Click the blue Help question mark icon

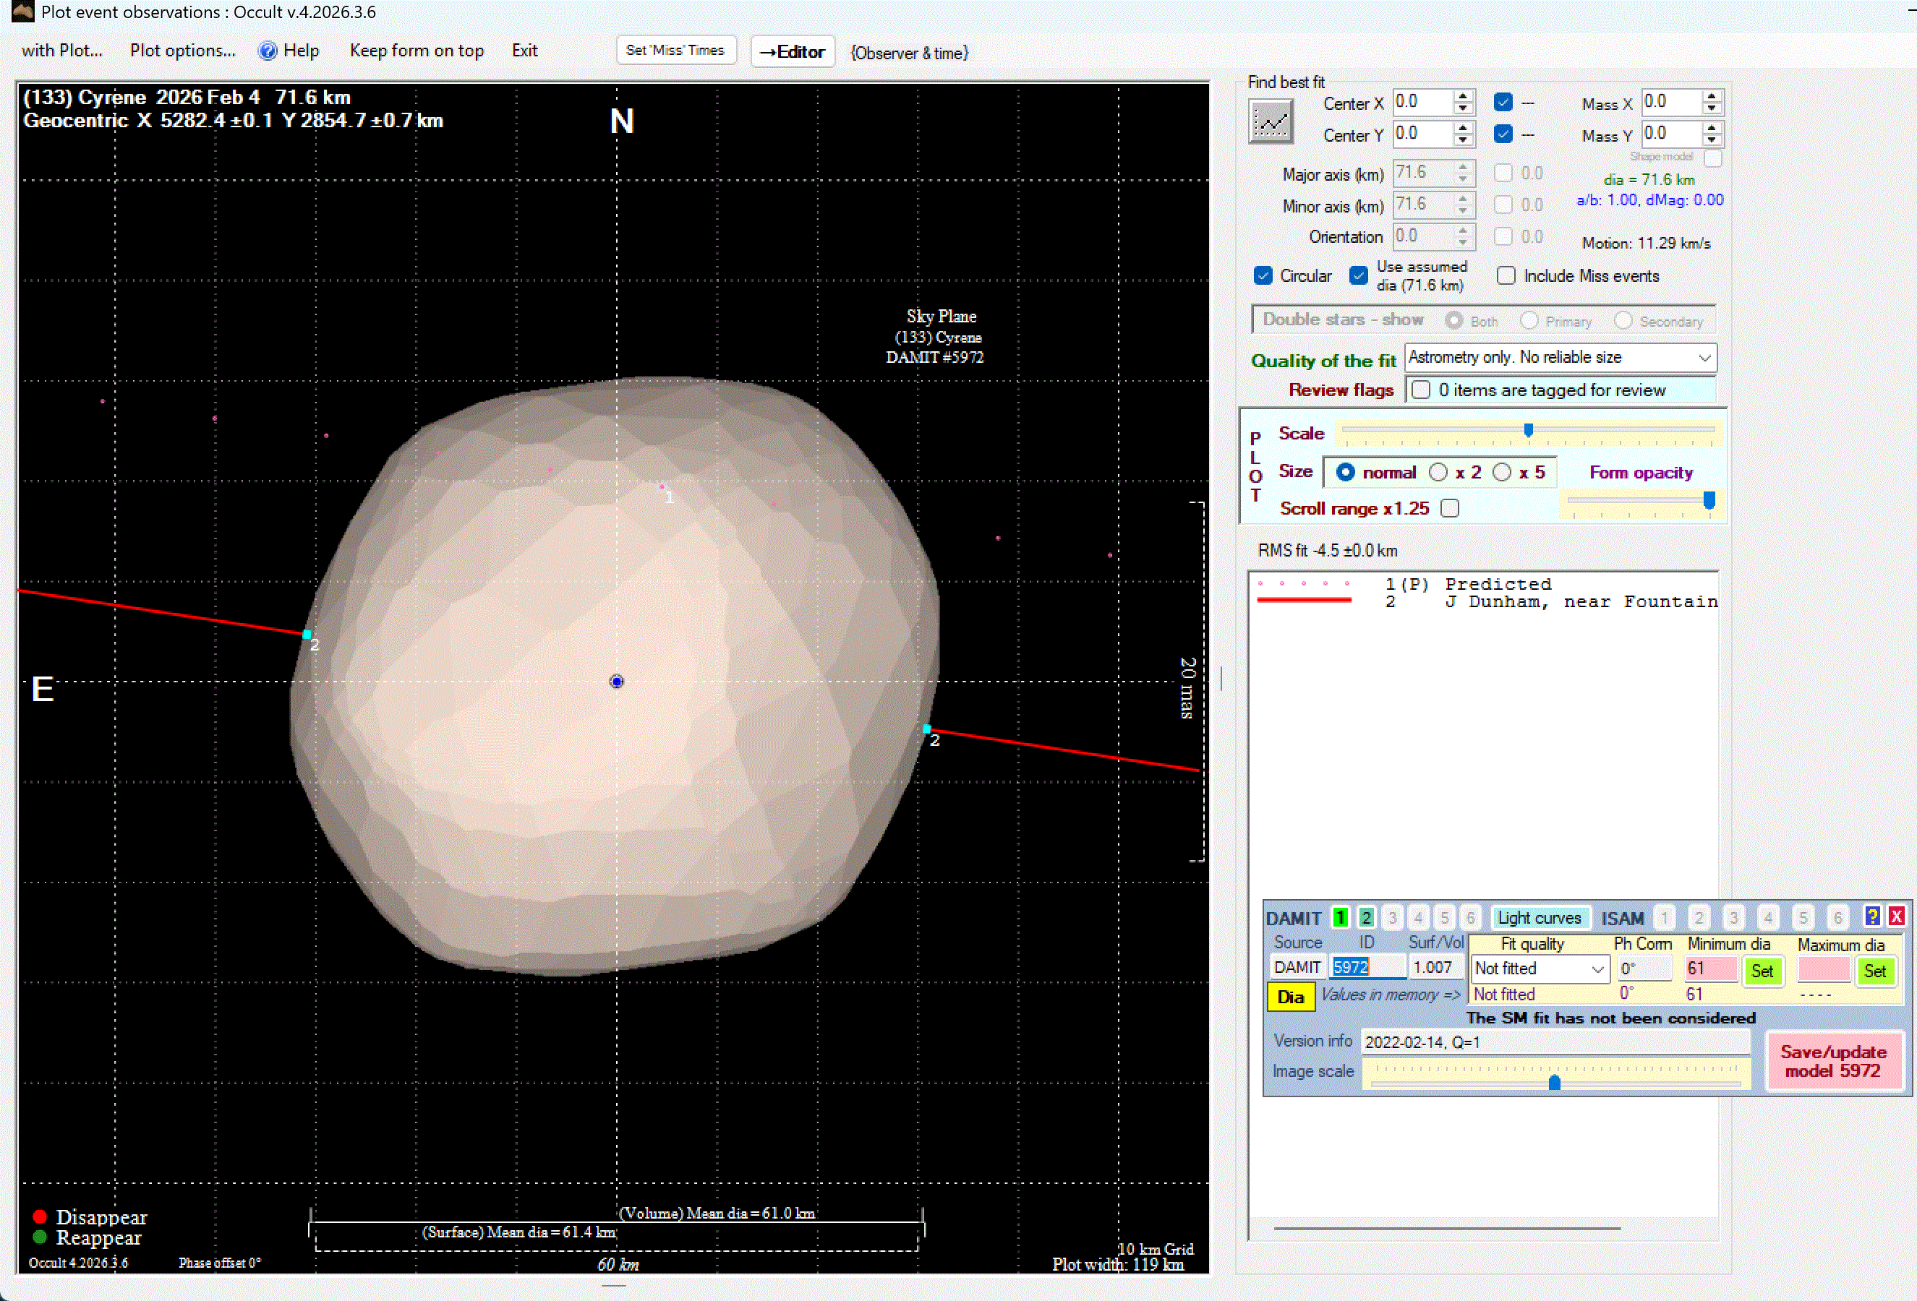coord(268,51)
